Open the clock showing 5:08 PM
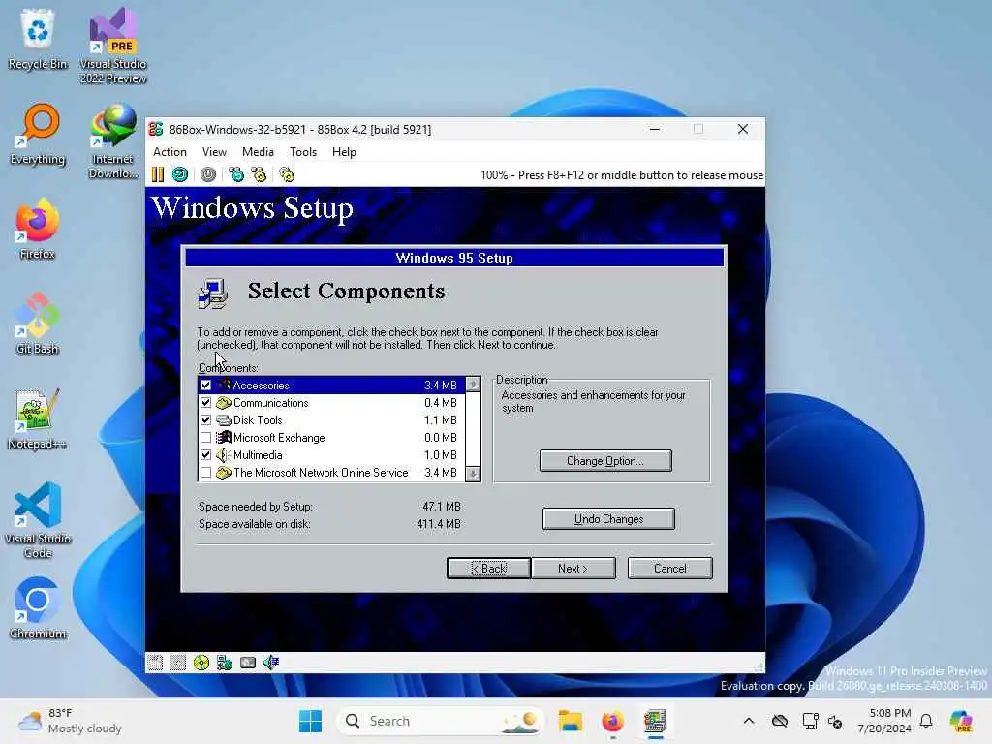992x744 pixels. pos(884,721)
